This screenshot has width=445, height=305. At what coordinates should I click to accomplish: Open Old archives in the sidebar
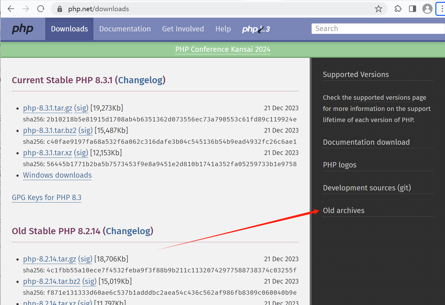pos(344,211)
